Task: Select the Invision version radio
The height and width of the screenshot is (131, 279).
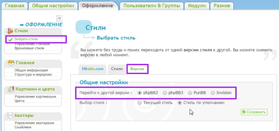Action: pos(213,93)
